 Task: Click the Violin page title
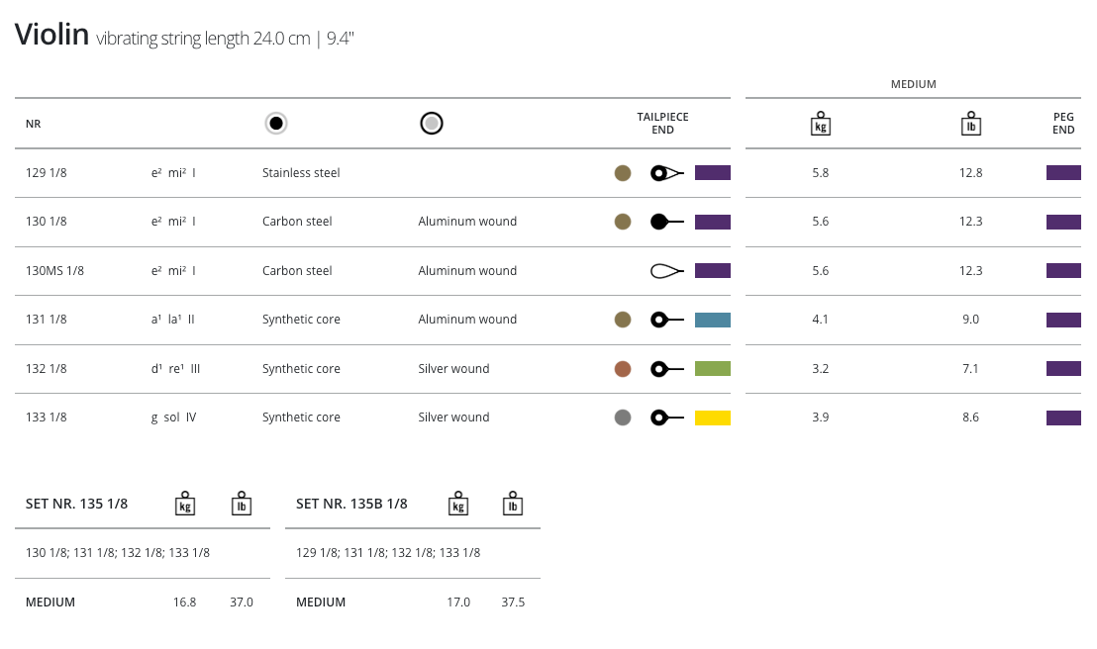[x=51, y=35]
